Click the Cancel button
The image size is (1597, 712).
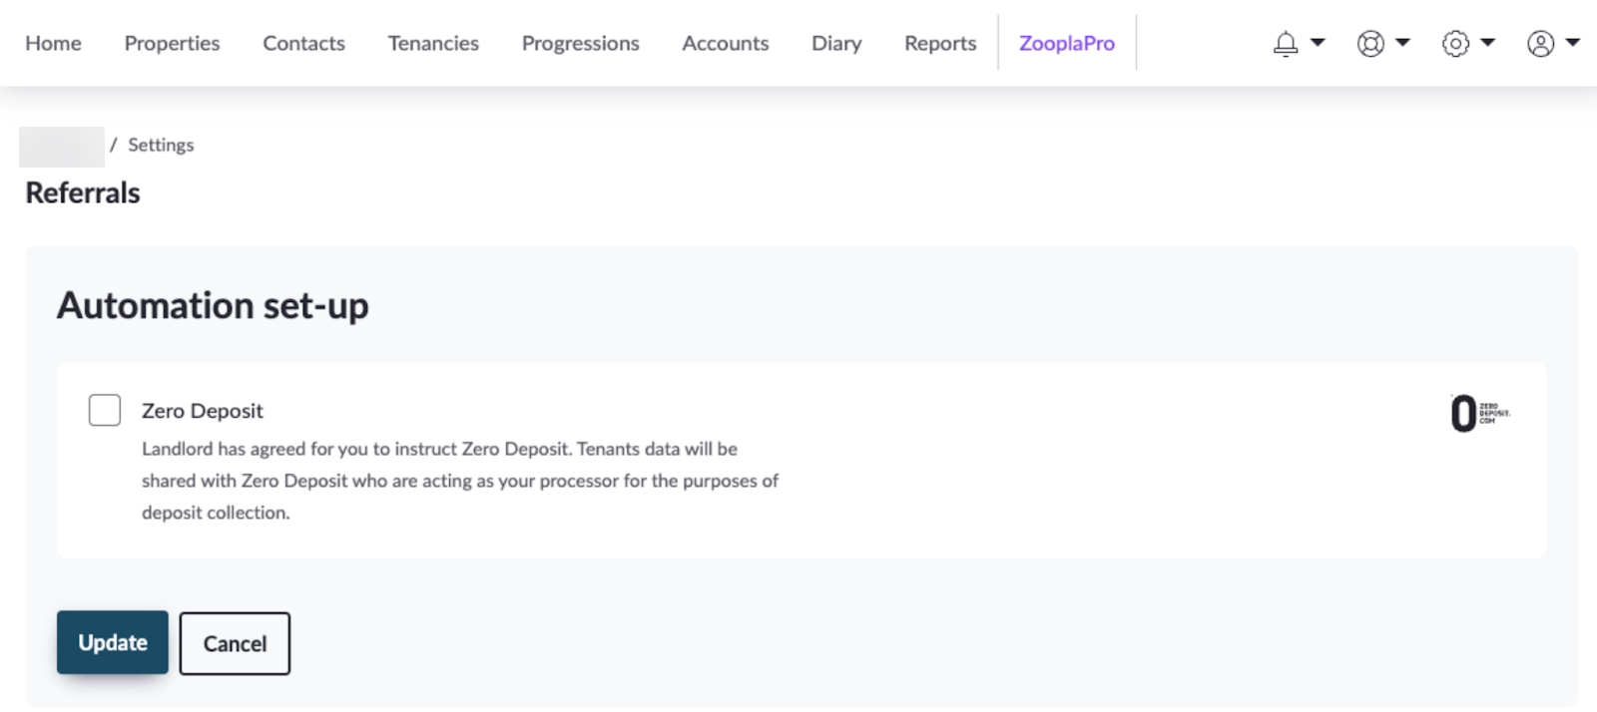(235, 643)
